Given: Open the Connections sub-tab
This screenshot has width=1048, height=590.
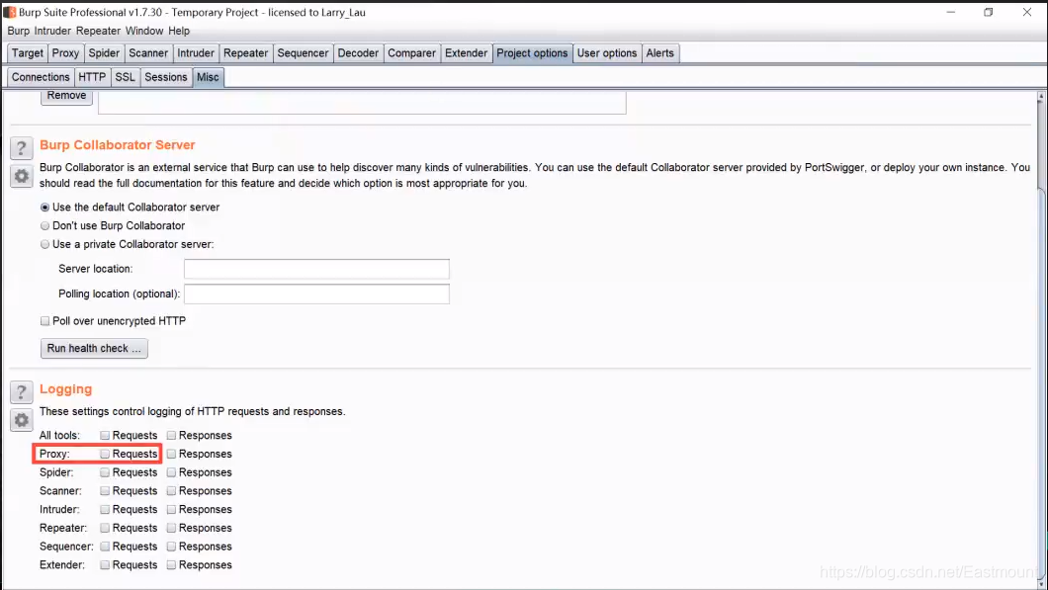Looking at the screenshot, I should click(x=41, y=77).
